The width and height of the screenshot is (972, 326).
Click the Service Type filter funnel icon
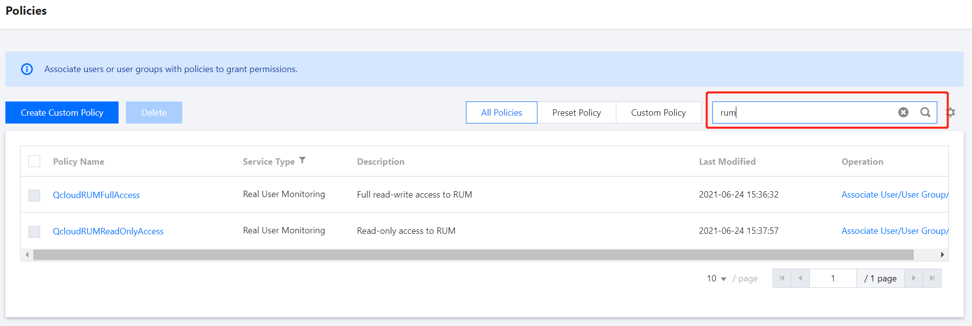(x=302, y=160)
